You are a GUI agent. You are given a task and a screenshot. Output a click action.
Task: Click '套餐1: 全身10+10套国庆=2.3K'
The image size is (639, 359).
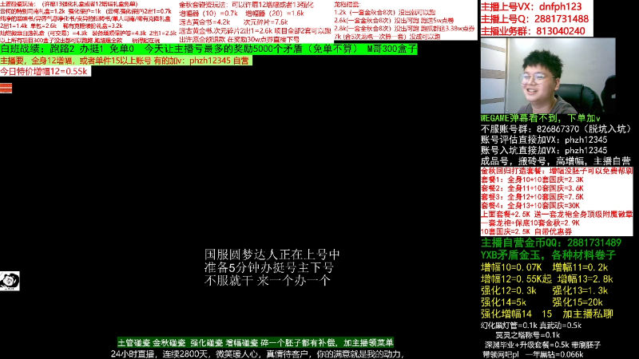[532, 179]
